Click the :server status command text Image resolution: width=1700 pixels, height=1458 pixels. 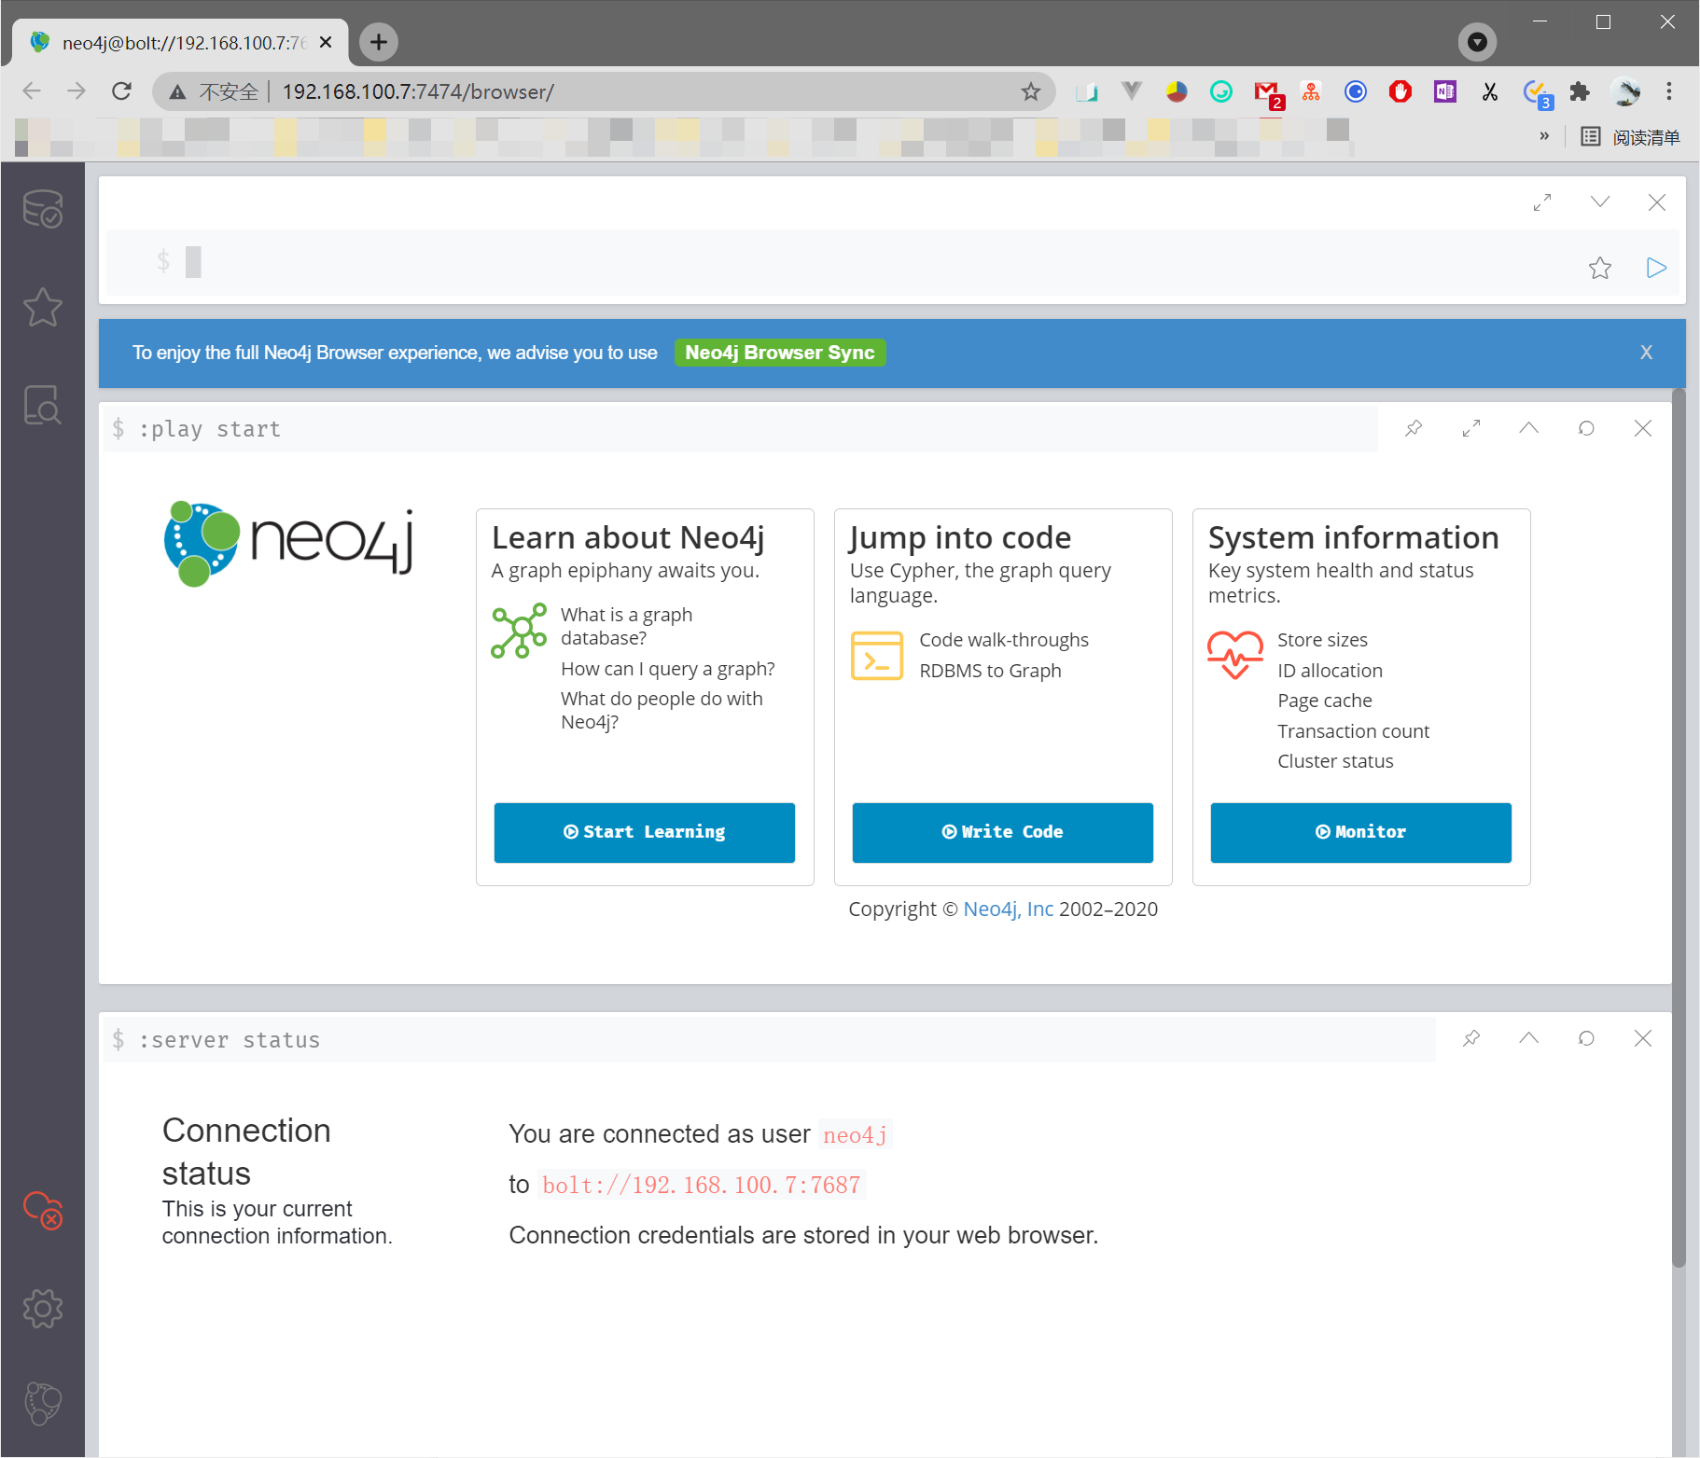click(230, 1040)
